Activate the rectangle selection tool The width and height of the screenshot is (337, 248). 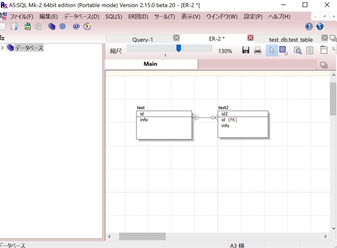coord(283,49)
